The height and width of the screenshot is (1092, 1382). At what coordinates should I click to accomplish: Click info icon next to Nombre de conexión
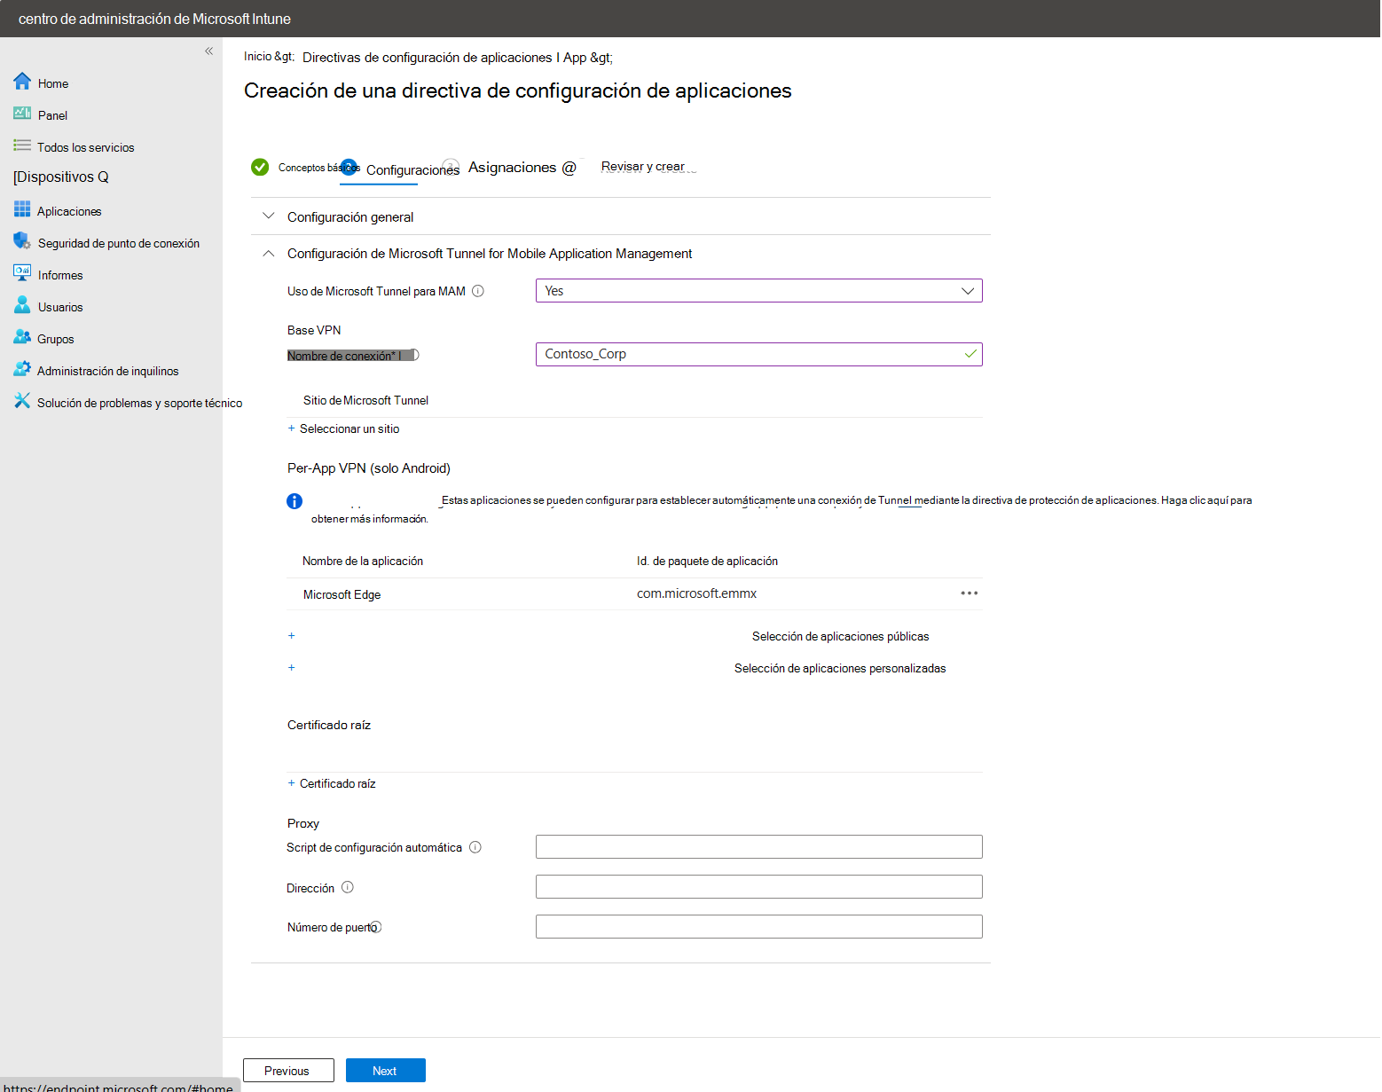point(413,355)
